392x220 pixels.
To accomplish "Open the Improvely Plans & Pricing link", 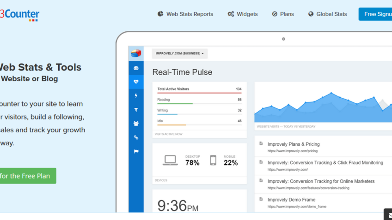I will (x=294, y=144).
